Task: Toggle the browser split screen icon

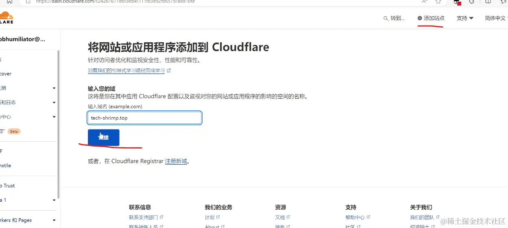Action: [488, 2]
